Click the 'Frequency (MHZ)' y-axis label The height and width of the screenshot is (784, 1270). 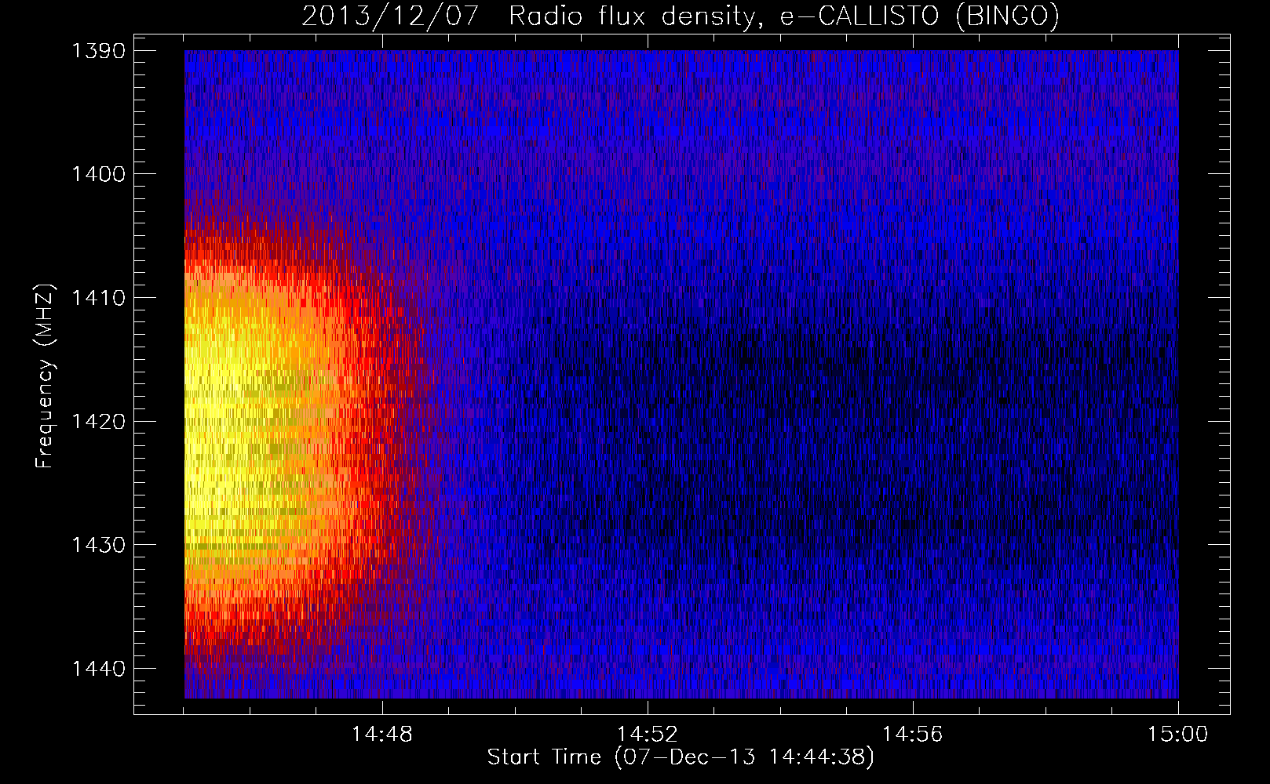pyautogui.click(x=45, y=376)
